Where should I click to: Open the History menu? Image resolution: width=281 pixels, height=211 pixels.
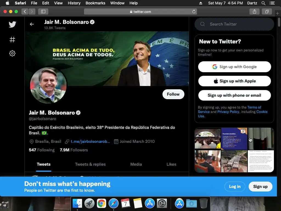(x=74, y=3)
